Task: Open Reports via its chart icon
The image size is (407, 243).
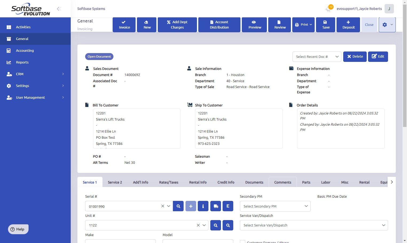Action: pos(9,62)
